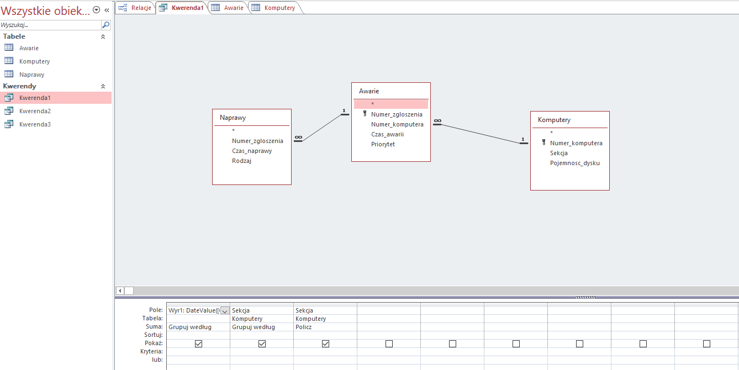Screen dimensions: 739x370
Task: Open the Wyr1 field dropdown arrow
Action: pyautogui.click(x=225, y=311)
